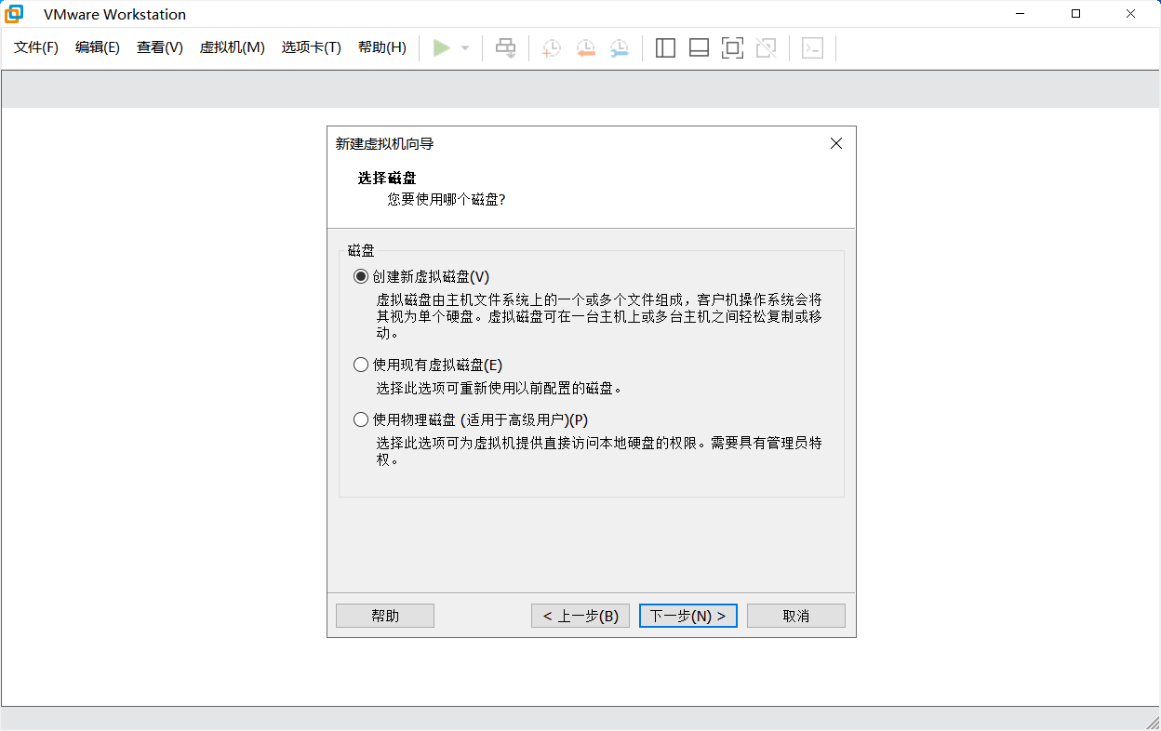Close the 新建虚拟机向导 dialog
The width and height of the screenshot is (1161, 731).
tap(835, 143)
